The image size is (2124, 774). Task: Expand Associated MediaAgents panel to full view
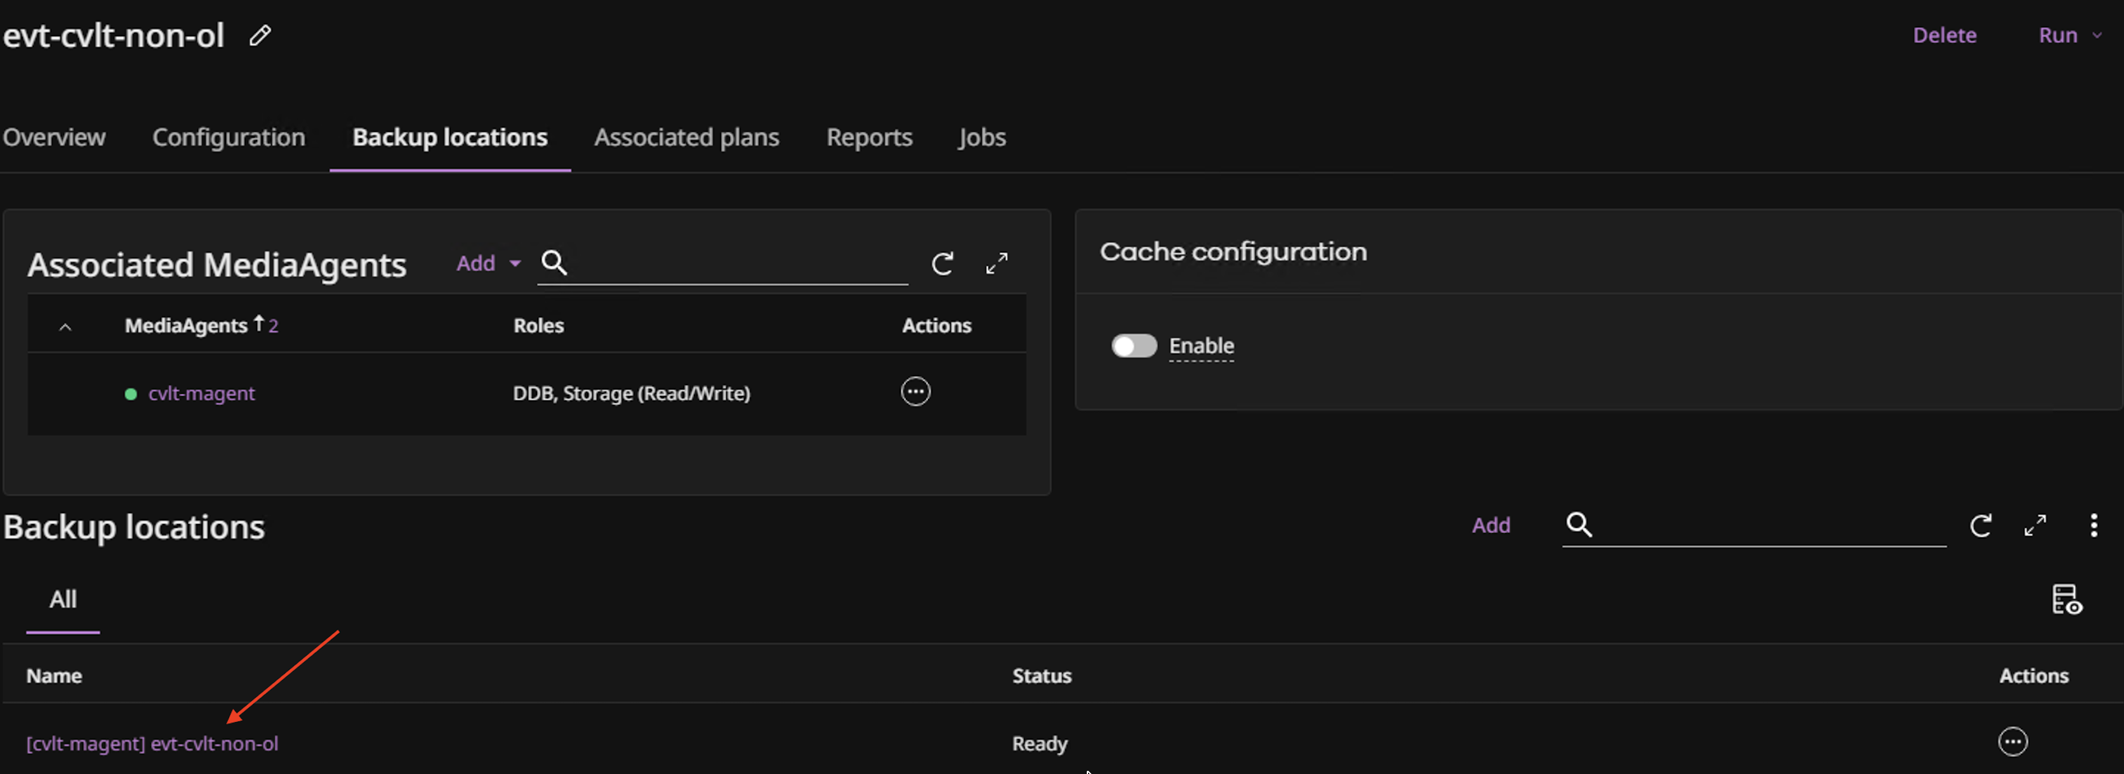(997, 264)
